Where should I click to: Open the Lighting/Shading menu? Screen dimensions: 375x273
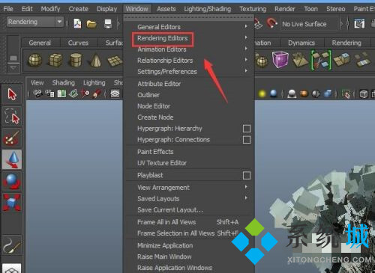pyautogui.click(x=208, y=9)
